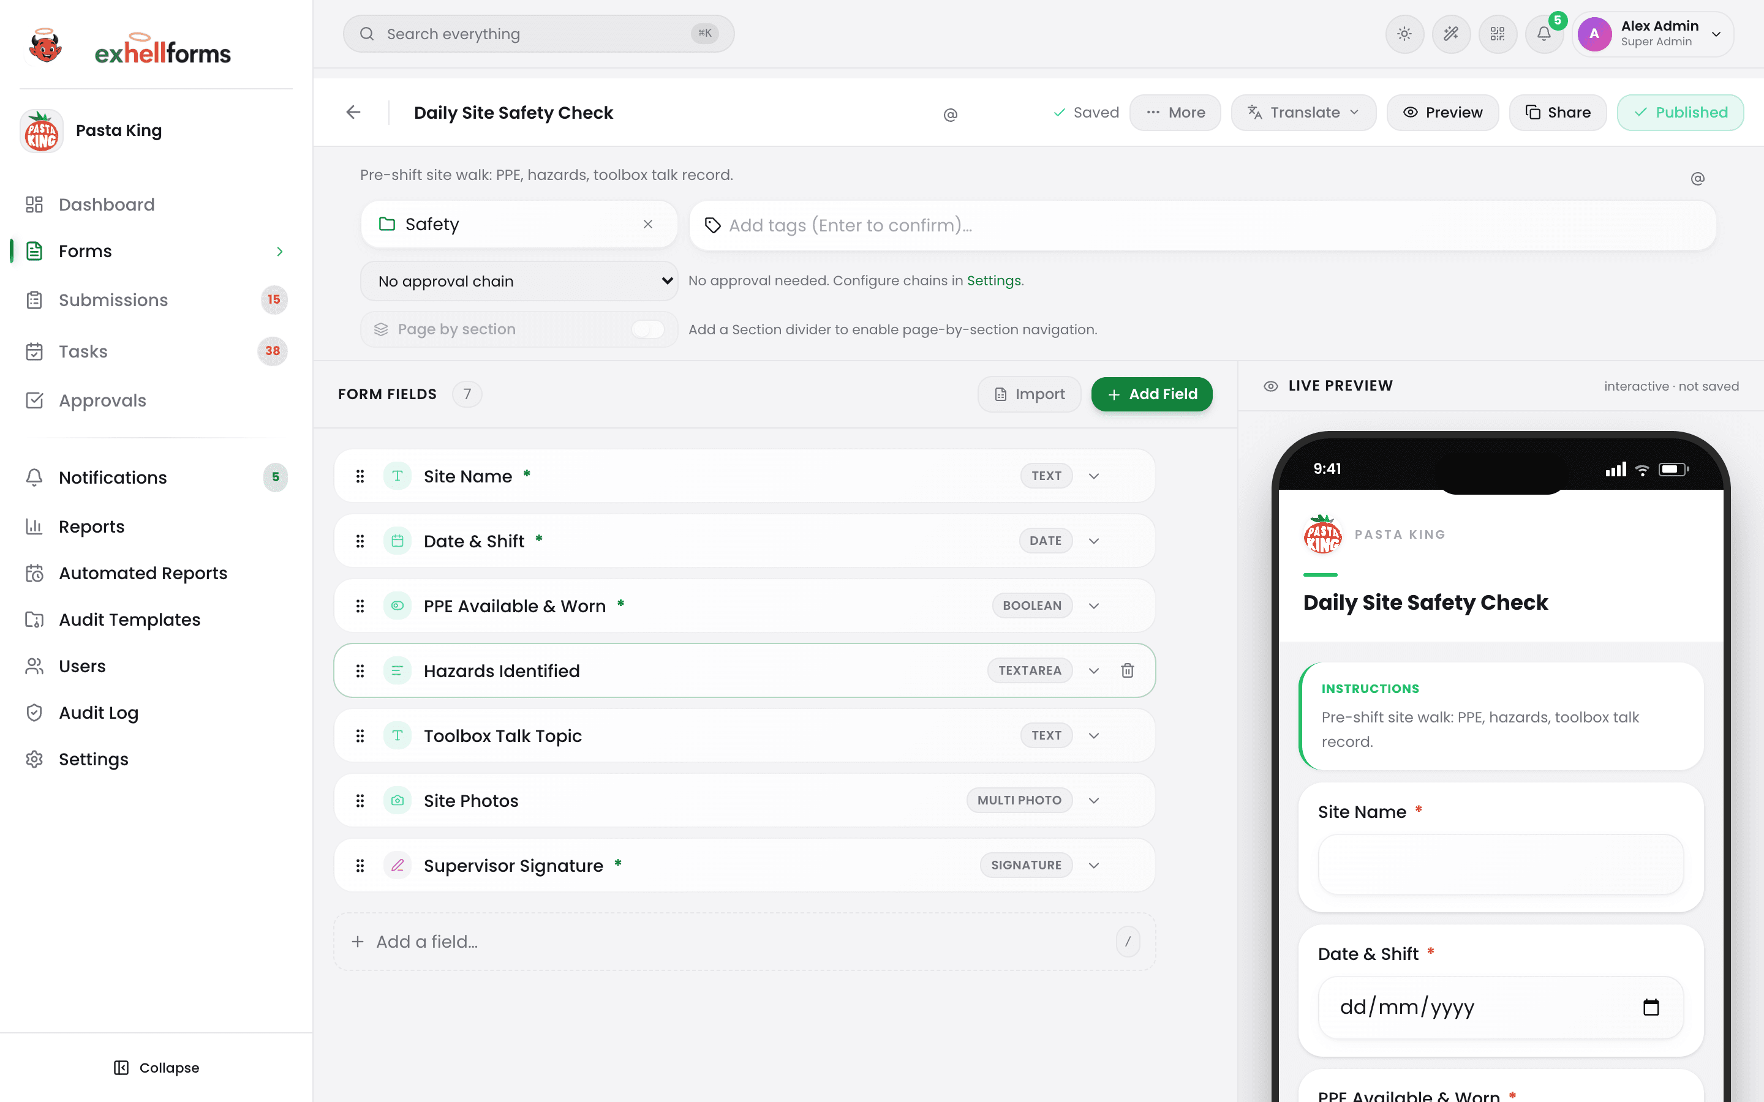Image resolution: width=1764 pixels, height=1102 pixels.
Task: Open Users in the sidebar
Action: (156, 666)
